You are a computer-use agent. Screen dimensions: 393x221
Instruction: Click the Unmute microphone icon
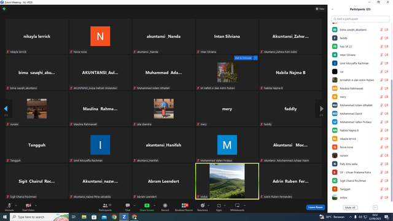(9, 206)
